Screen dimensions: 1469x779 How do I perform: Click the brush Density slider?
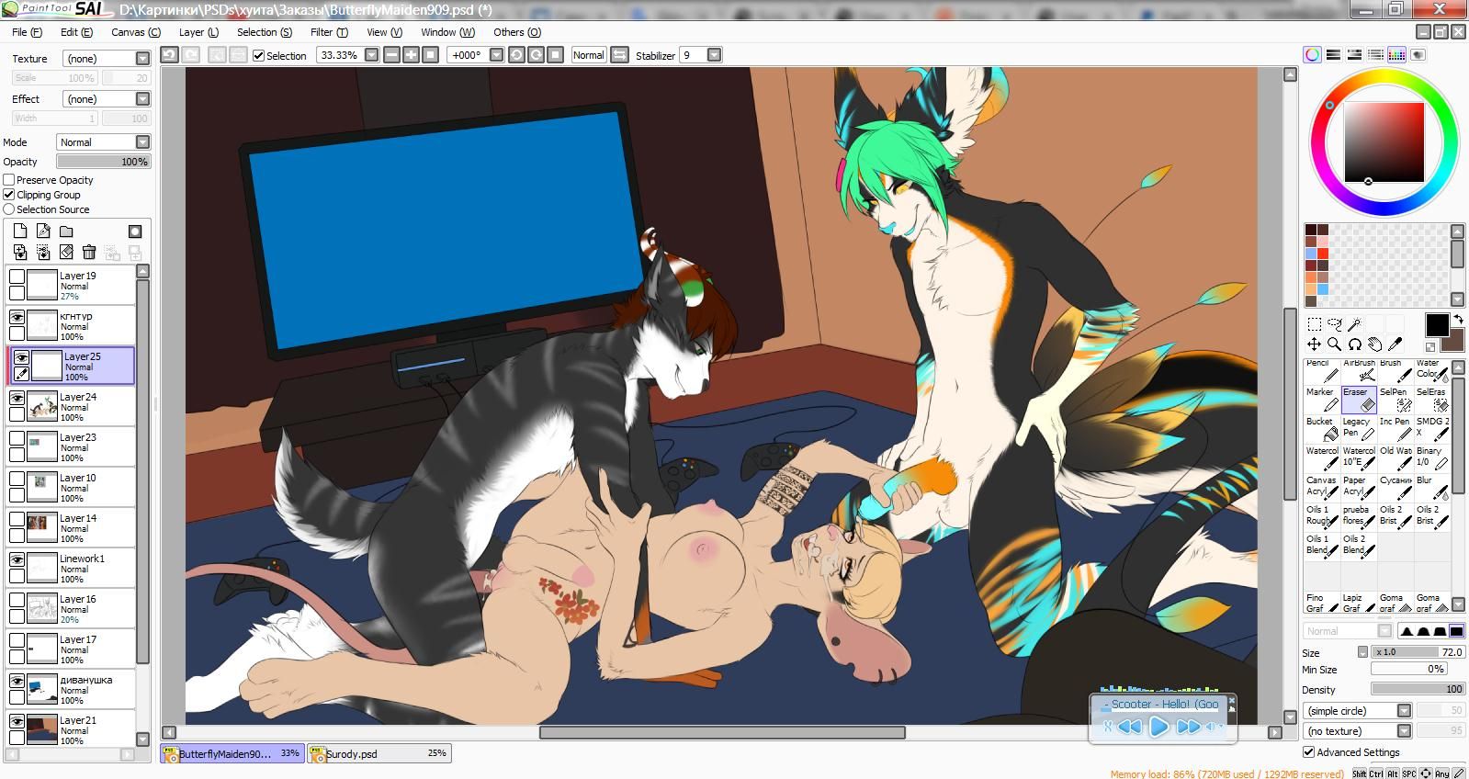[x=1418, y=689]
